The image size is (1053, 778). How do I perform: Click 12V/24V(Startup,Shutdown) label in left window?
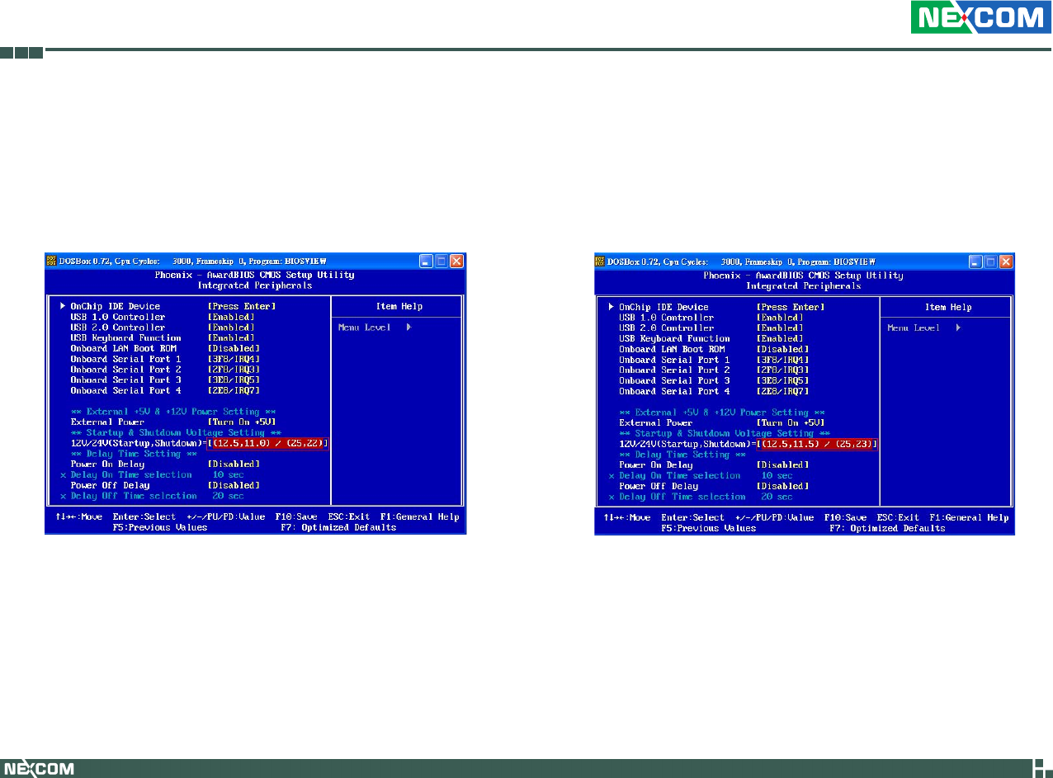point(136,444)
